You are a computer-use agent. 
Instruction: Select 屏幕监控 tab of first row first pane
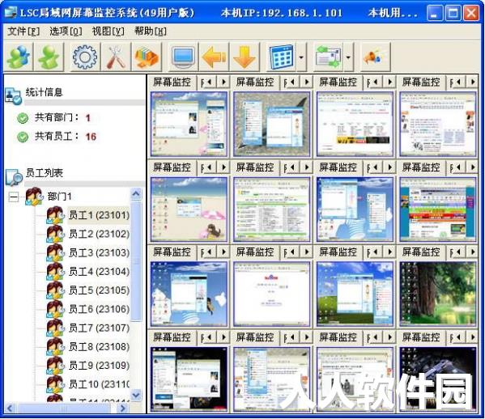click(x=172, y=83)
